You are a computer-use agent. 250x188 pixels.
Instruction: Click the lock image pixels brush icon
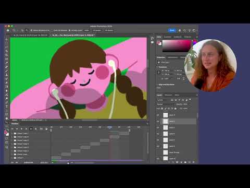(x=165, y=109)
